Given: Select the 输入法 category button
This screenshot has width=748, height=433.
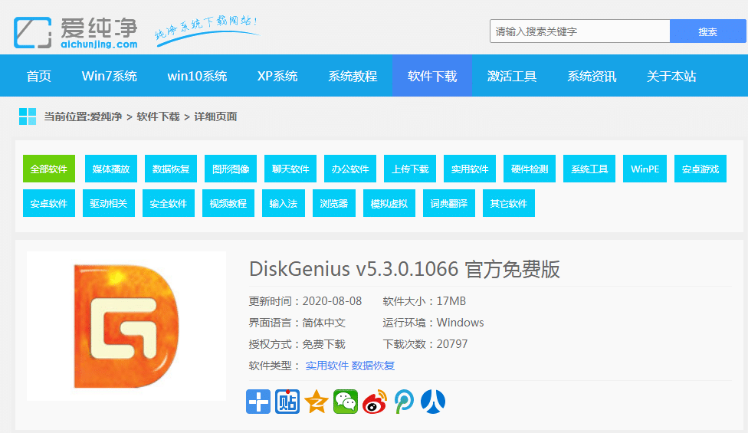Looking at the screenshot, I should [284, 203].
